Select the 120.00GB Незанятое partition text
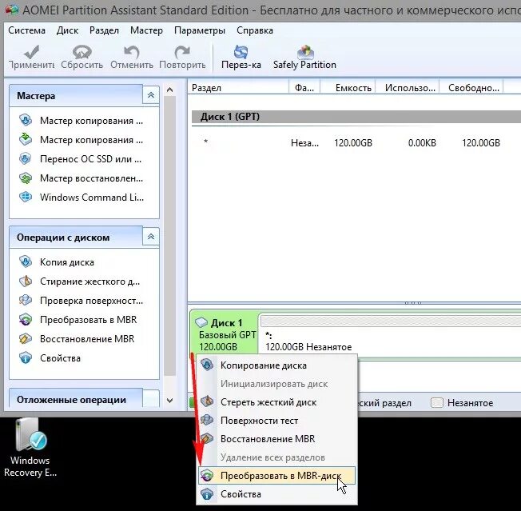Viewport: 521px width, 511px height. [x=308, y=347]
